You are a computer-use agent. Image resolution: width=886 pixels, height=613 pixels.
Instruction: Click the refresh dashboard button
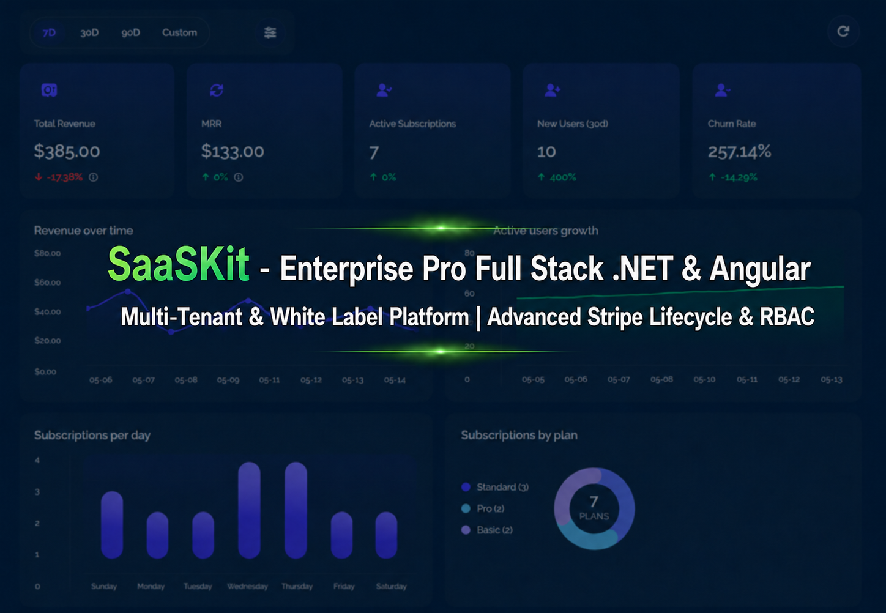pyautogui.click(x=843, y=31)
